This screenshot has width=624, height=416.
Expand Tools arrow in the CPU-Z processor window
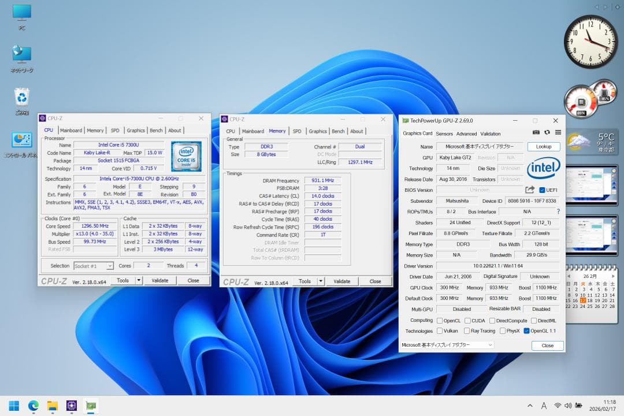[x=139, y=281]
